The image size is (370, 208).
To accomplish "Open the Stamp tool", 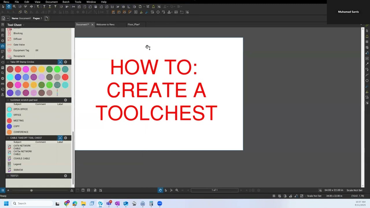I will click(x=169, y=12).
